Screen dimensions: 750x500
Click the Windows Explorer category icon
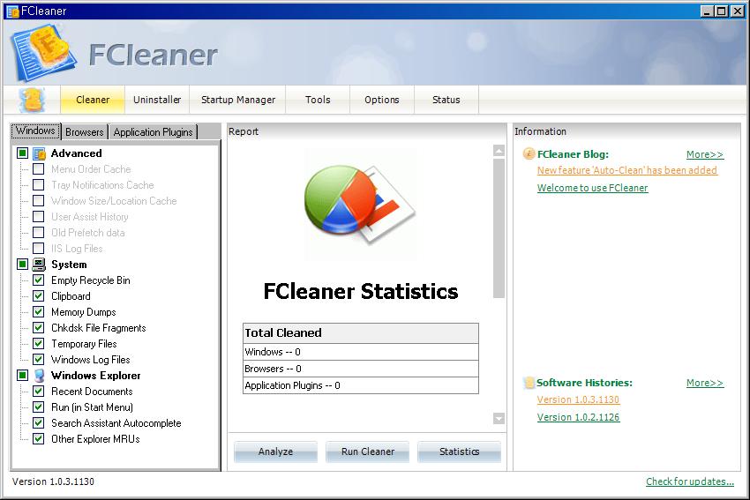point(39,376)
